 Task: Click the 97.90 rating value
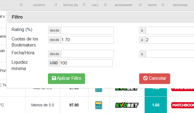click(74, 105)
